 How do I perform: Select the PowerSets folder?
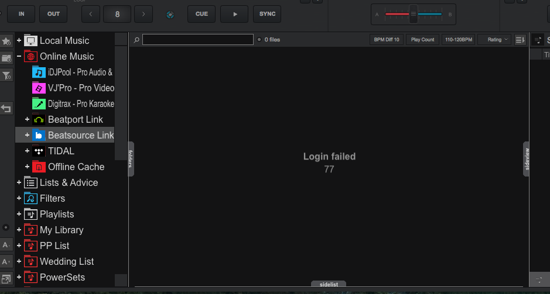click(x=63, y=277)
